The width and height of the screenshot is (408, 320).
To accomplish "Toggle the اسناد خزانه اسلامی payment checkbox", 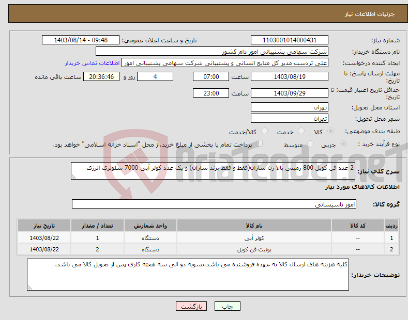I will (259, 143).
